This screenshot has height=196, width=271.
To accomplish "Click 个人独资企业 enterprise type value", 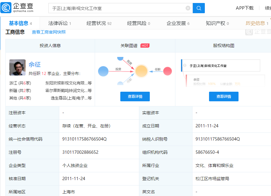I will pyautogui.click(x=75, y=165).
